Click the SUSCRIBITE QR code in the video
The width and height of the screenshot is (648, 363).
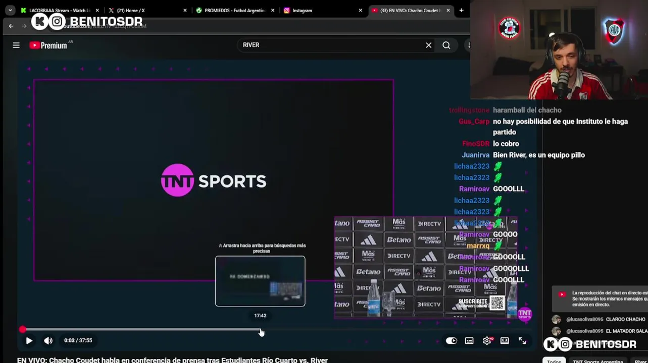pos(497,302)
